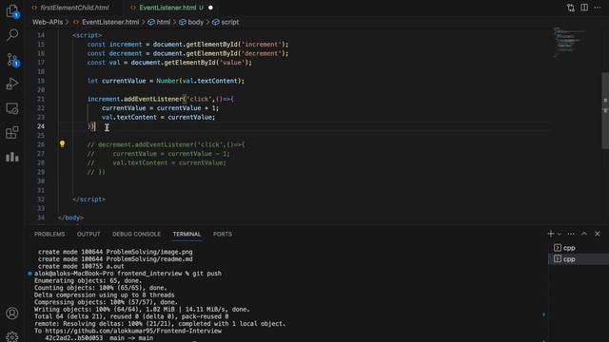
Task: Open terminal panel more actions ellipsis
Action: coord(571,234)
